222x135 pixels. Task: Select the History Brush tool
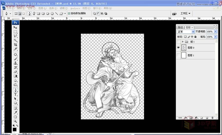tap(15, 67)
